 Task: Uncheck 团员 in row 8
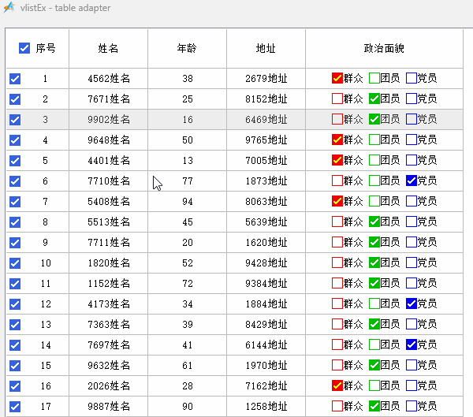pyautogui.click(x=374, y=222)
